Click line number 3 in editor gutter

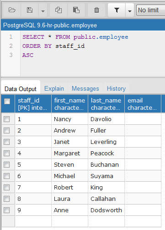(x=11, y=55)
